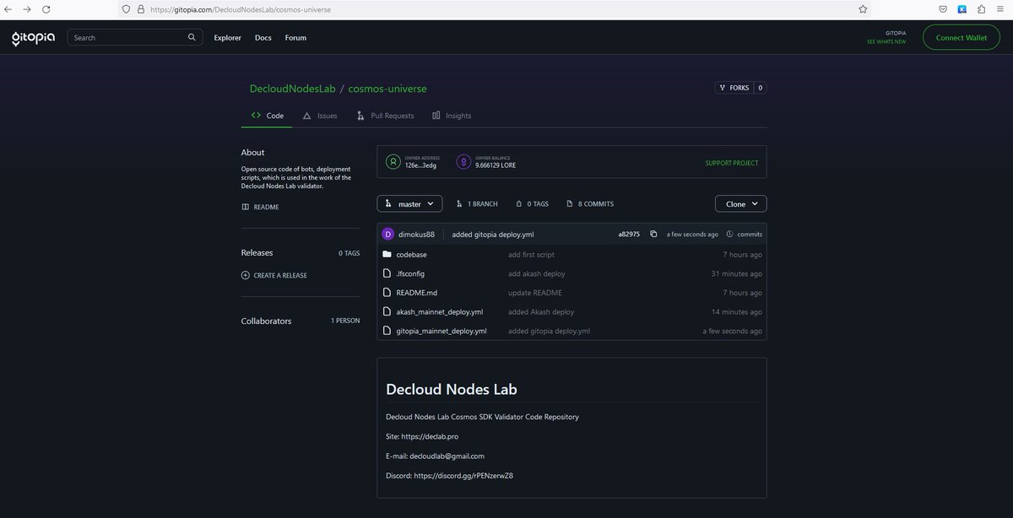Click the Connect Wallet button
Screen dimensions: 1013x518
961,37
